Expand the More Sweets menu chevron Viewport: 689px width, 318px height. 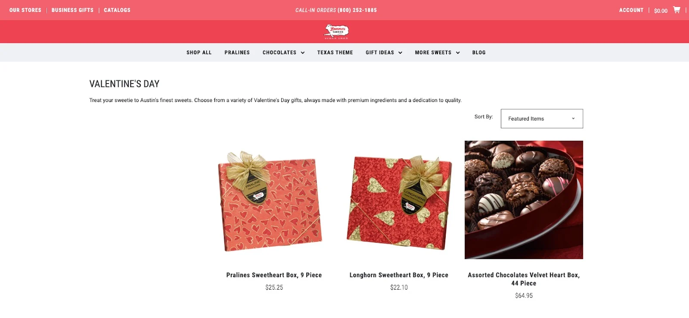458,53
